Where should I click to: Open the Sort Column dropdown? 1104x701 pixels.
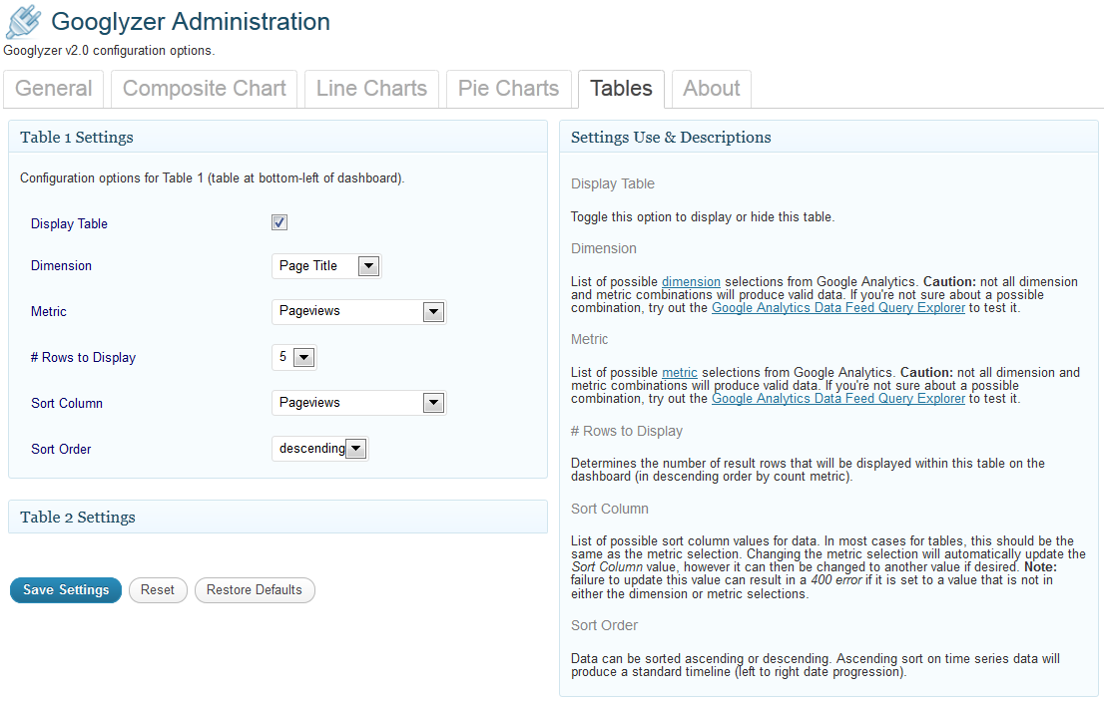pyautogui.click(x=359, y=403)
